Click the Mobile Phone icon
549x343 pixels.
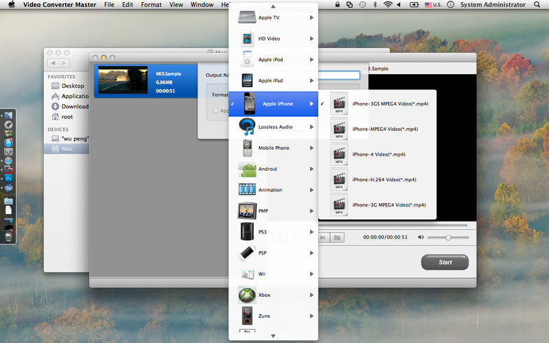coord(247,148)
